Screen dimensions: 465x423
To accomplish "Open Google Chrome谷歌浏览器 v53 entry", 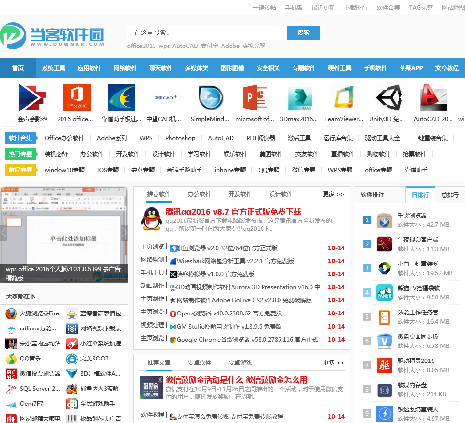I will pos(248,339).
